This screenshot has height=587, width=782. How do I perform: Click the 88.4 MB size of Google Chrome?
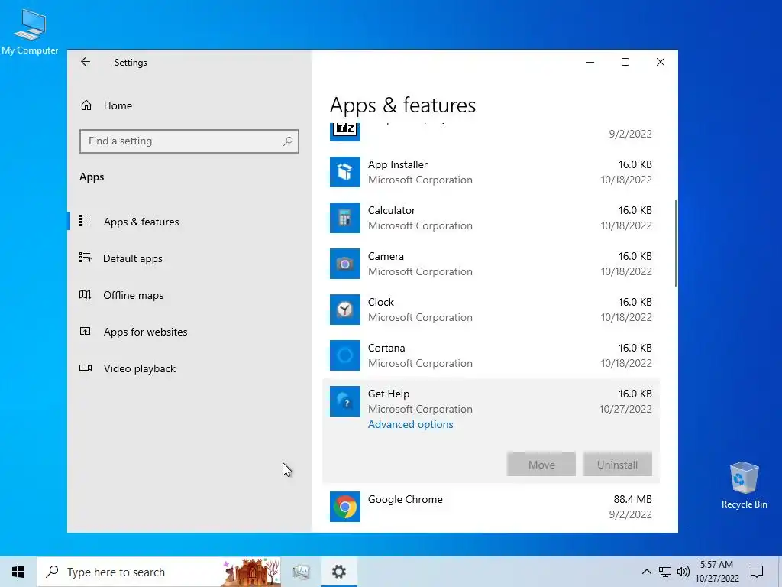632,499
